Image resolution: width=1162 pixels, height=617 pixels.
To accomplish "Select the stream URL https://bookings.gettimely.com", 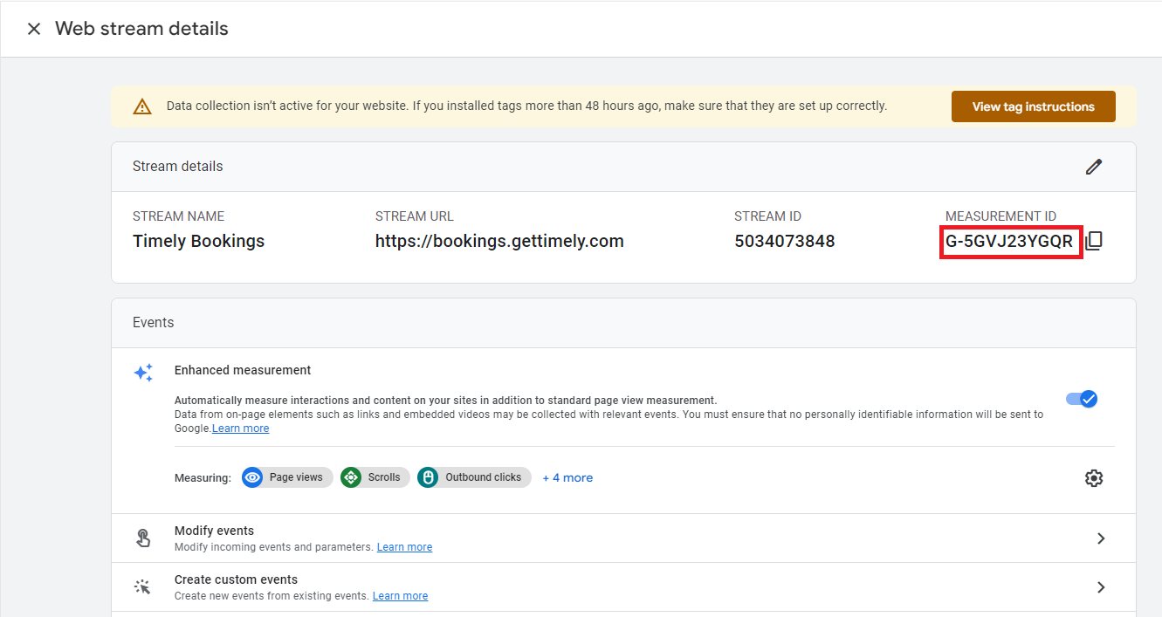I will [x=499, y=242].
